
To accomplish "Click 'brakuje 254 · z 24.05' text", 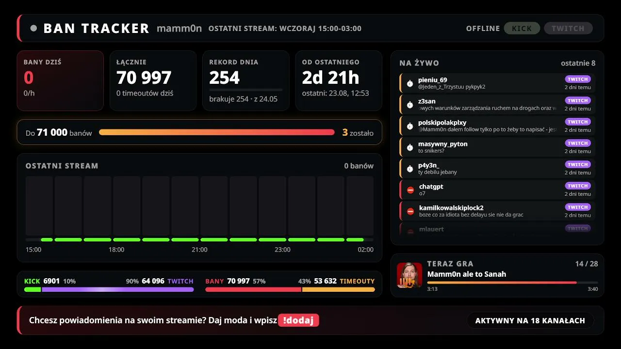I will (243, 99).
